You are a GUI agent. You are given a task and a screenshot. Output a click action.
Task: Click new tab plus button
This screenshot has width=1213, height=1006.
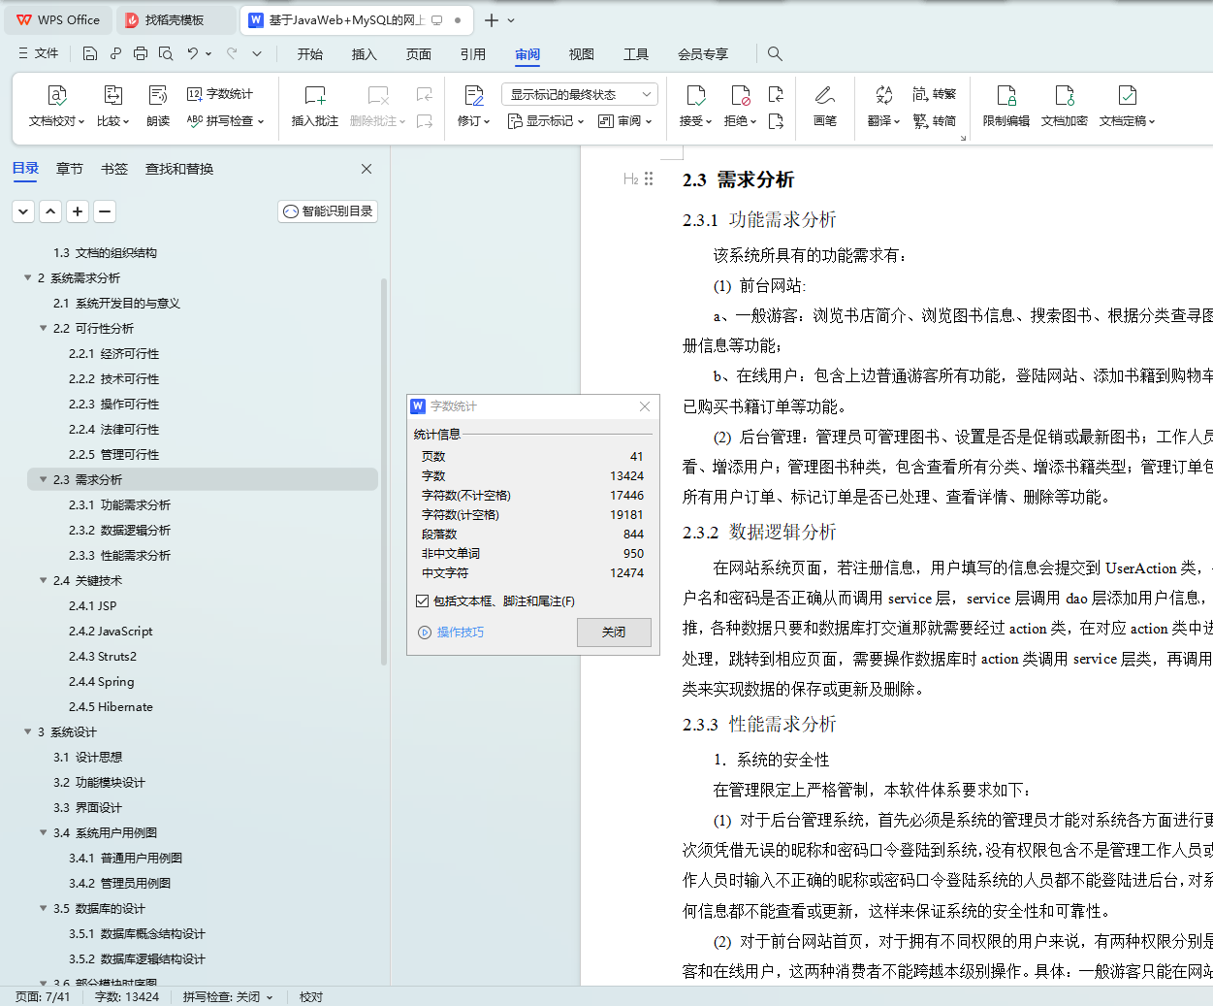point(492,19)
